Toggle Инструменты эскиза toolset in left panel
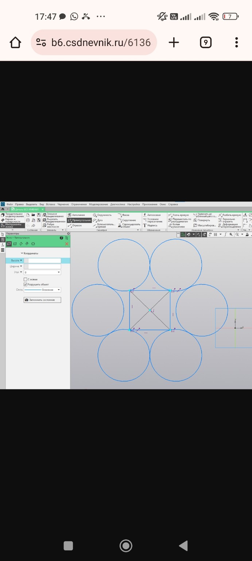The height and width of the screenshot is (561, 252). point(13,225)
